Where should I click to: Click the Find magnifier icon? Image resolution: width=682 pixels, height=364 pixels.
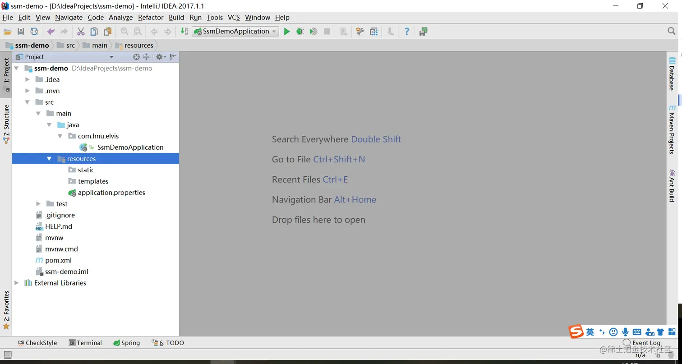pos(124,32)
